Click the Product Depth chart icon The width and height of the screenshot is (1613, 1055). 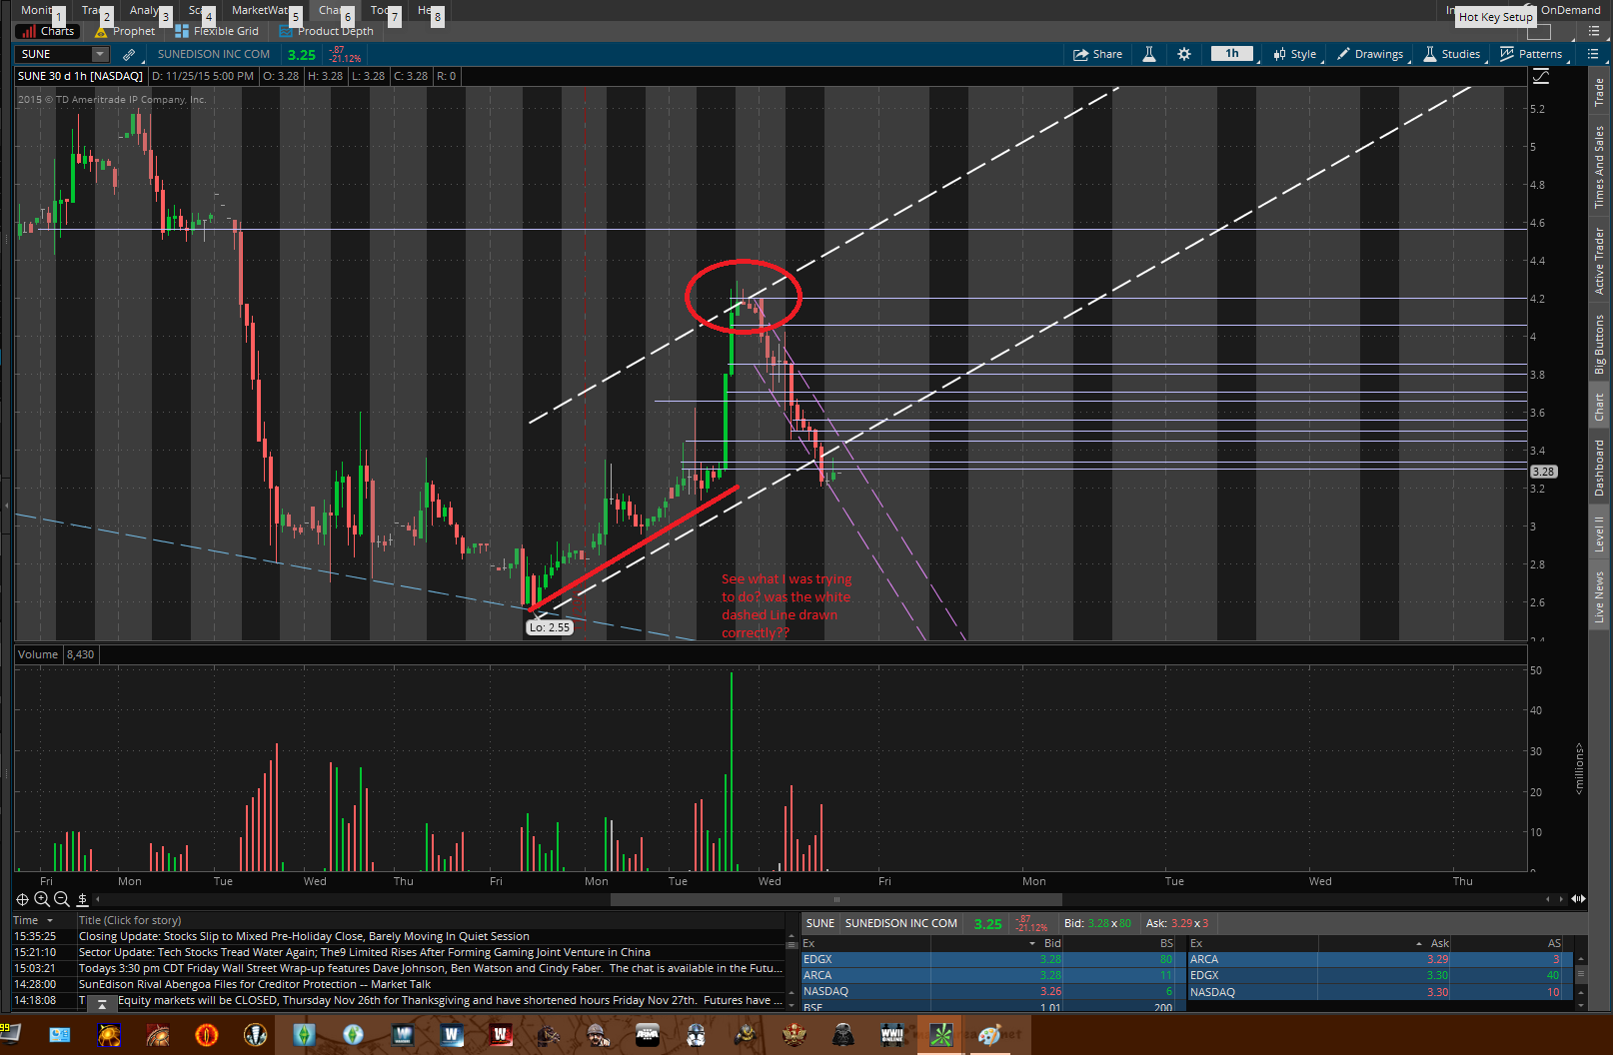coord(286,32)
